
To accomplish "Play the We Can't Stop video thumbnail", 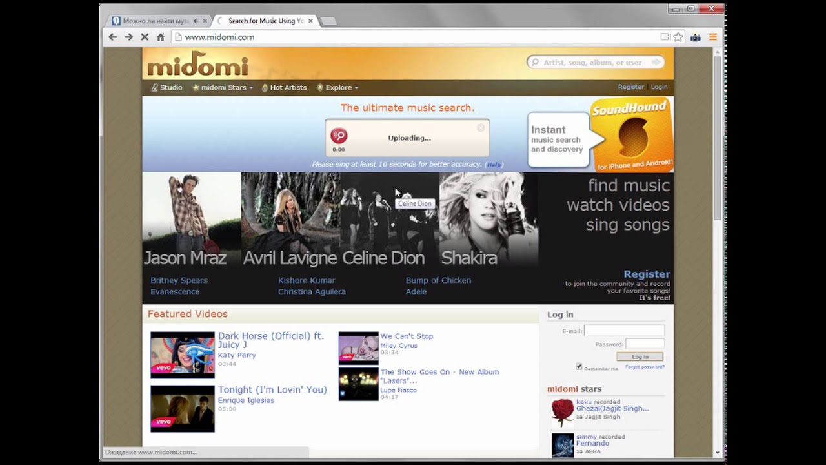I will pyautogui.click(x=359, y=349).
